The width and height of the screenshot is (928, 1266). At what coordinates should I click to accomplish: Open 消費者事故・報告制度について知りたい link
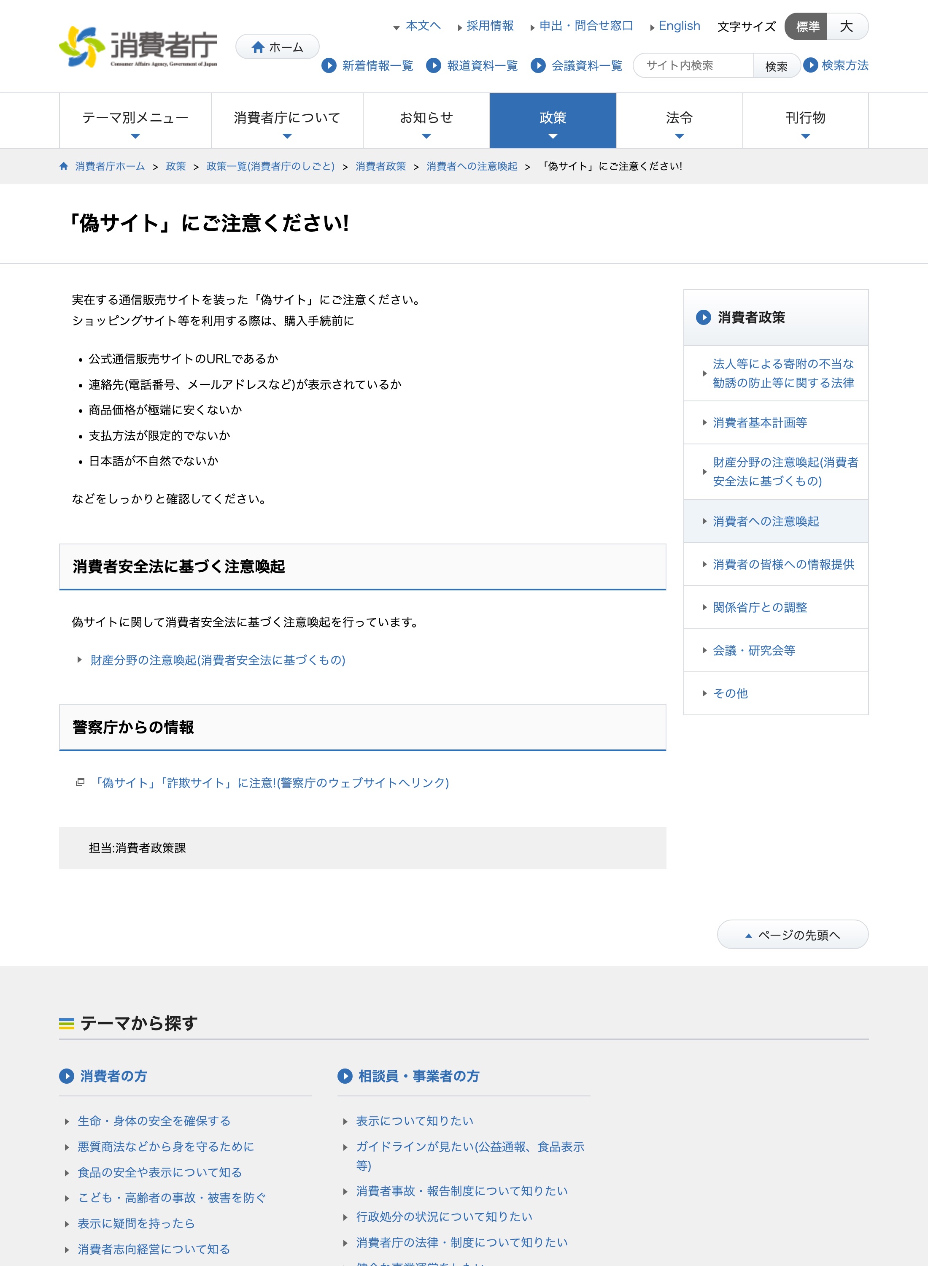(x=462, y=1191)
